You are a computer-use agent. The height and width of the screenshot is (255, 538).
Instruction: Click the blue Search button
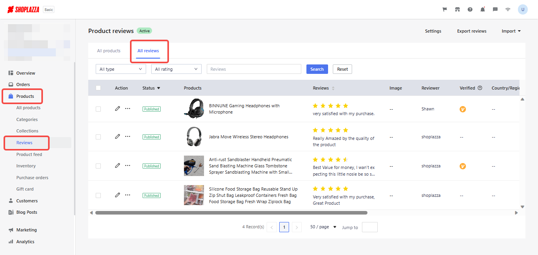[317, 69]
